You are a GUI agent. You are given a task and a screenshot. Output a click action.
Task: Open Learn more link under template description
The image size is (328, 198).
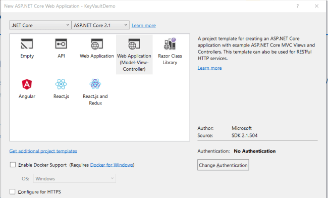(x=209, y=68)
